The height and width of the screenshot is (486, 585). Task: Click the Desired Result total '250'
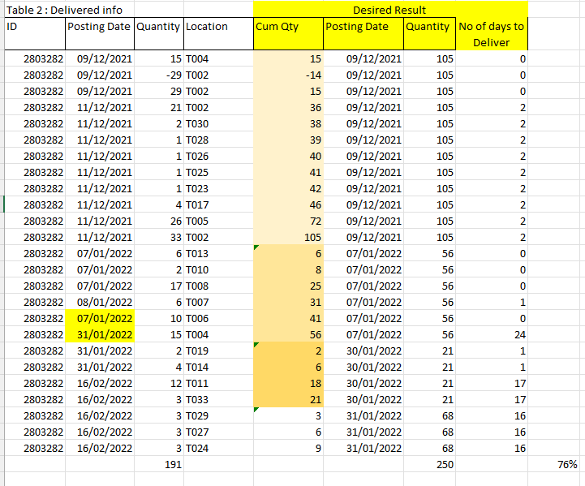(429, 464)
